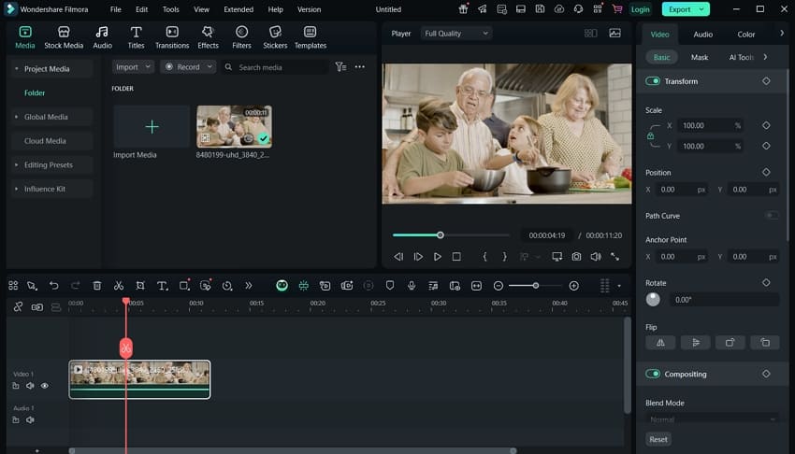Click the filter sort icon beside search media

point(340,67)
